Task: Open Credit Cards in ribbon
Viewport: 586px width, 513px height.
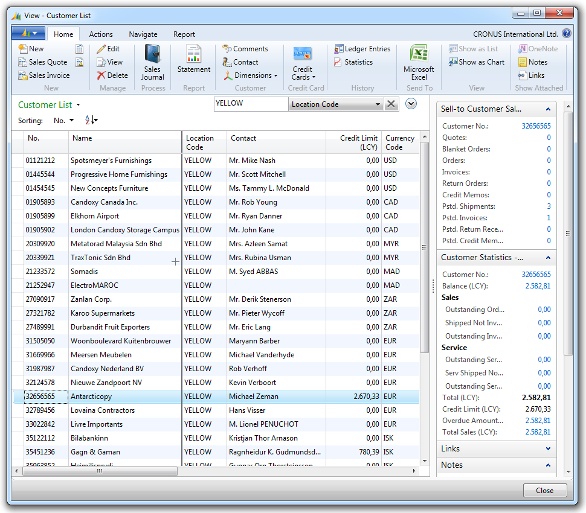Action: [x=302, y=62]
